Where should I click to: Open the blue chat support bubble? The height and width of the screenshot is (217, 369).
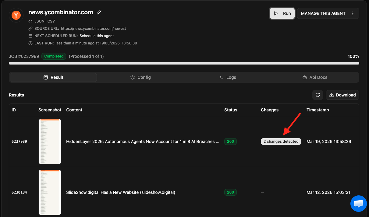pyautogui.click(x=358, y=203)
